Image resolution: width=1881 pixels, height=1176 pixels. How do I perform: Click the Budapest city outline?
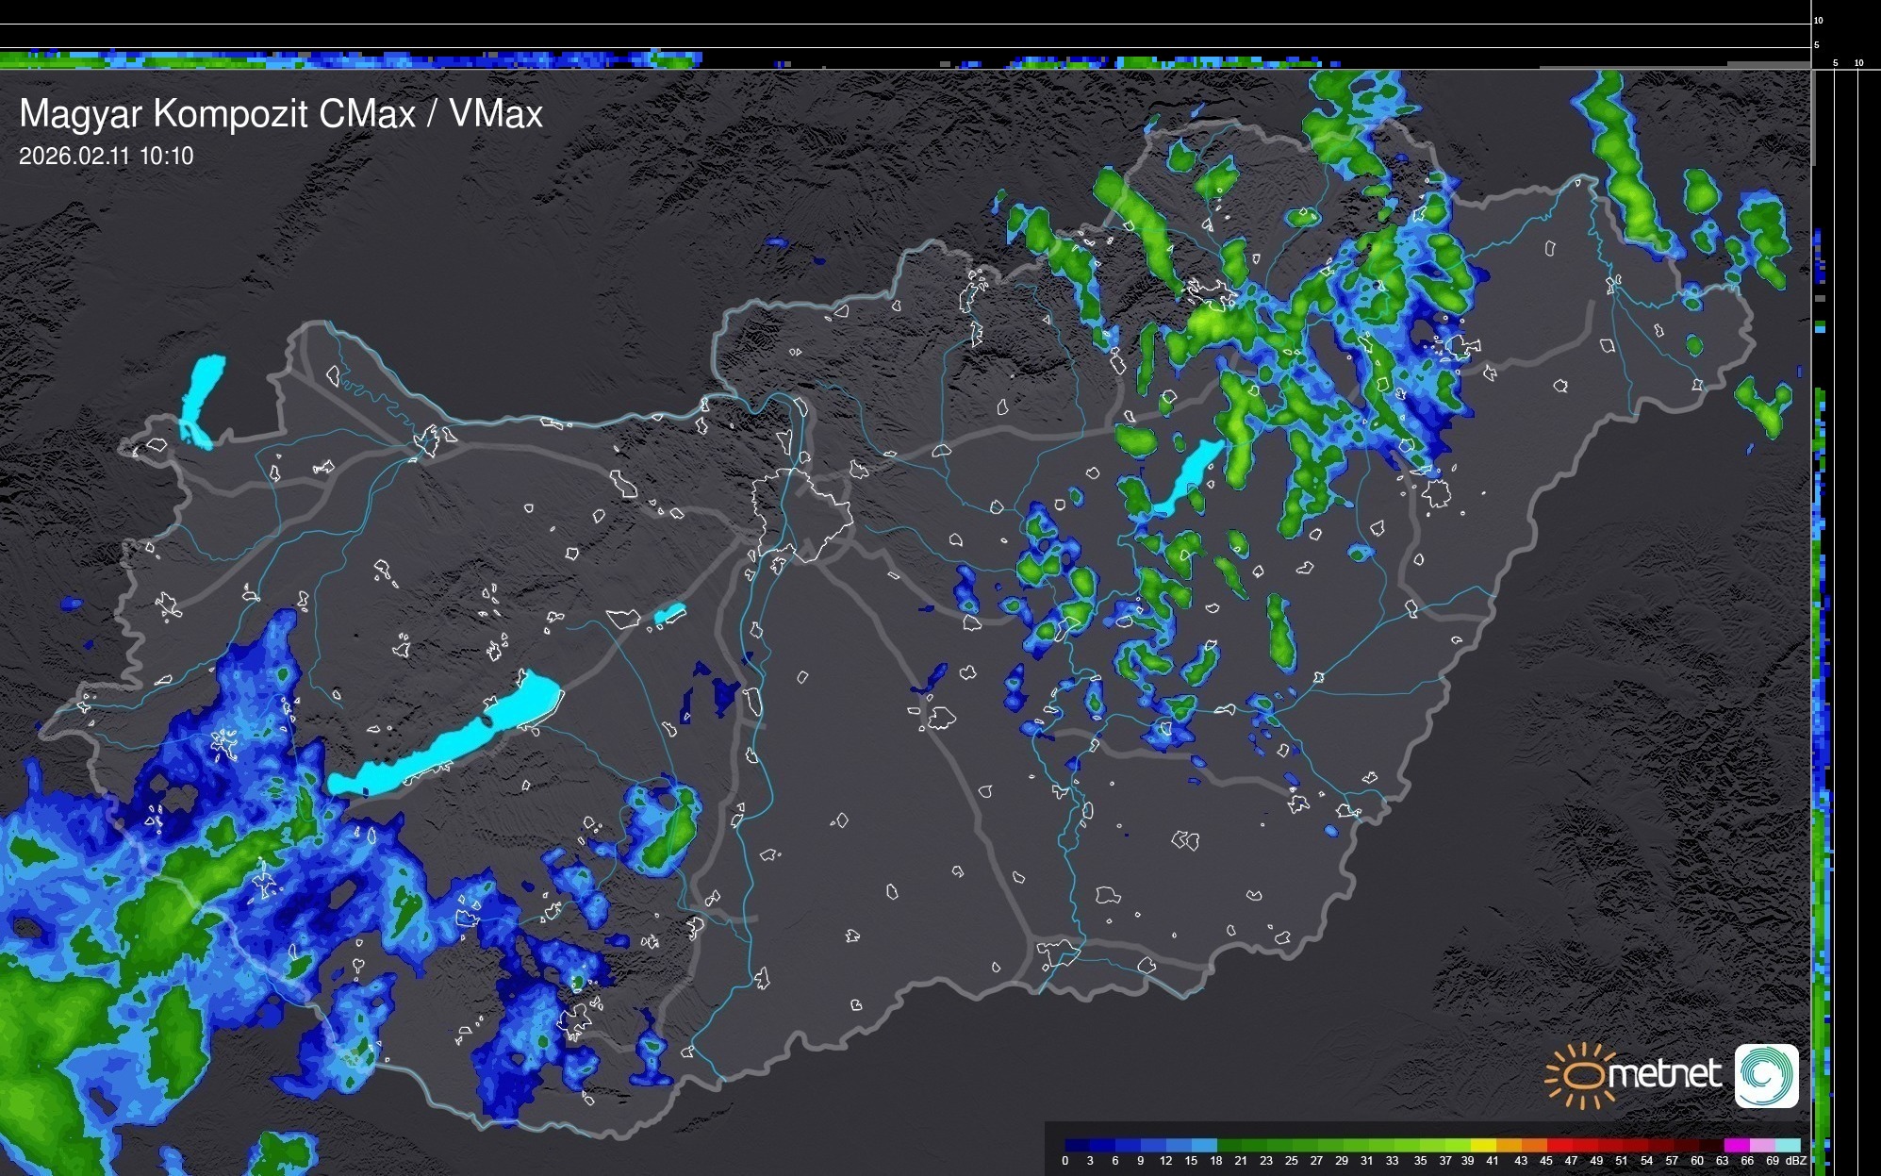801,514
